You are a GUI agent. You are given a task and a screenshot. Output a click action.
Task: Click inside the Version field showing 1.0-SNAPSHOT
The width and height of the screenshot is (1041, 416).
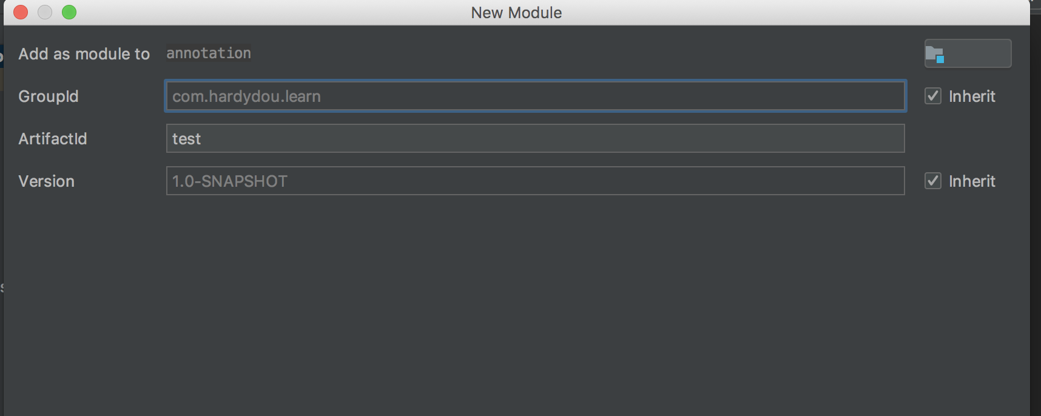point(534,181)
